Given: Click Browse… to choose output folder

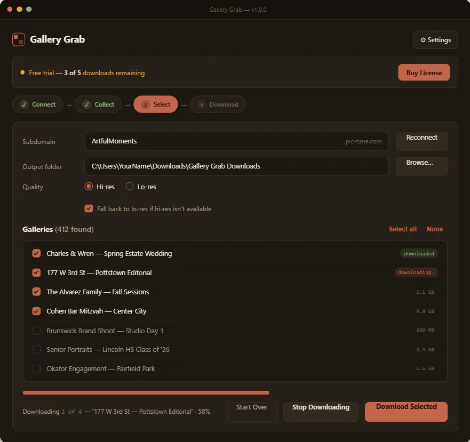Looking at the screenshot, I should click(x=421, y=166).
